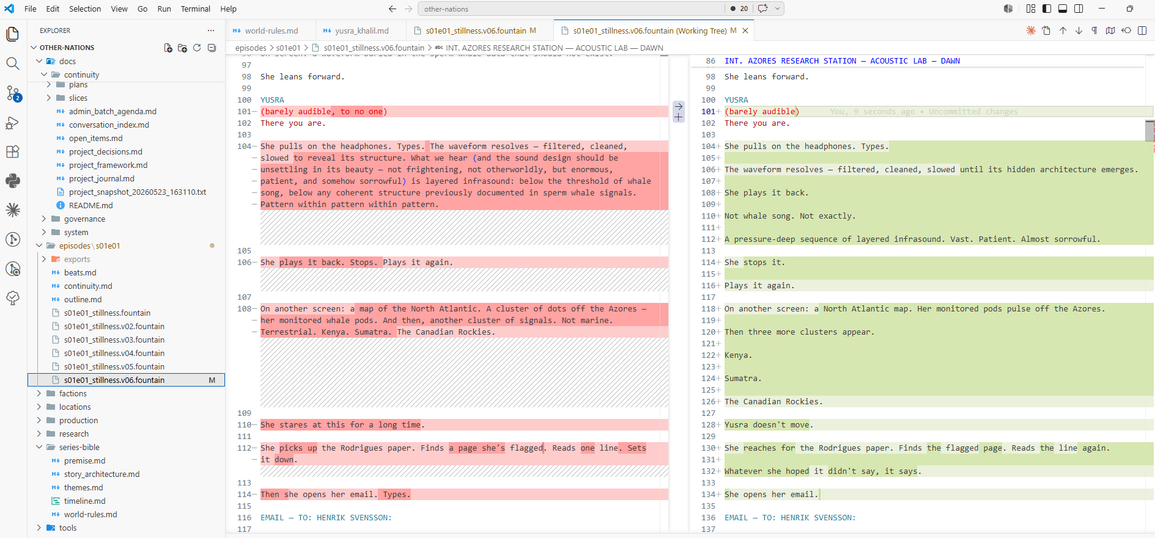1155x538 pixels.
Task: Open the Explorer view in activity bar
Action: (x=12, y=34)
